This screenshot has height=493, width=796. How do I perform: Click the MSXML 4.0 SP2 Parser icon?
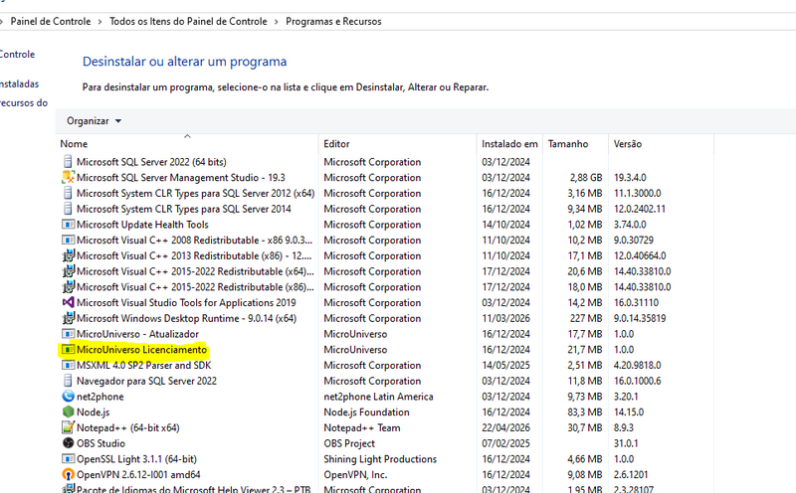[x=68, y=365]
